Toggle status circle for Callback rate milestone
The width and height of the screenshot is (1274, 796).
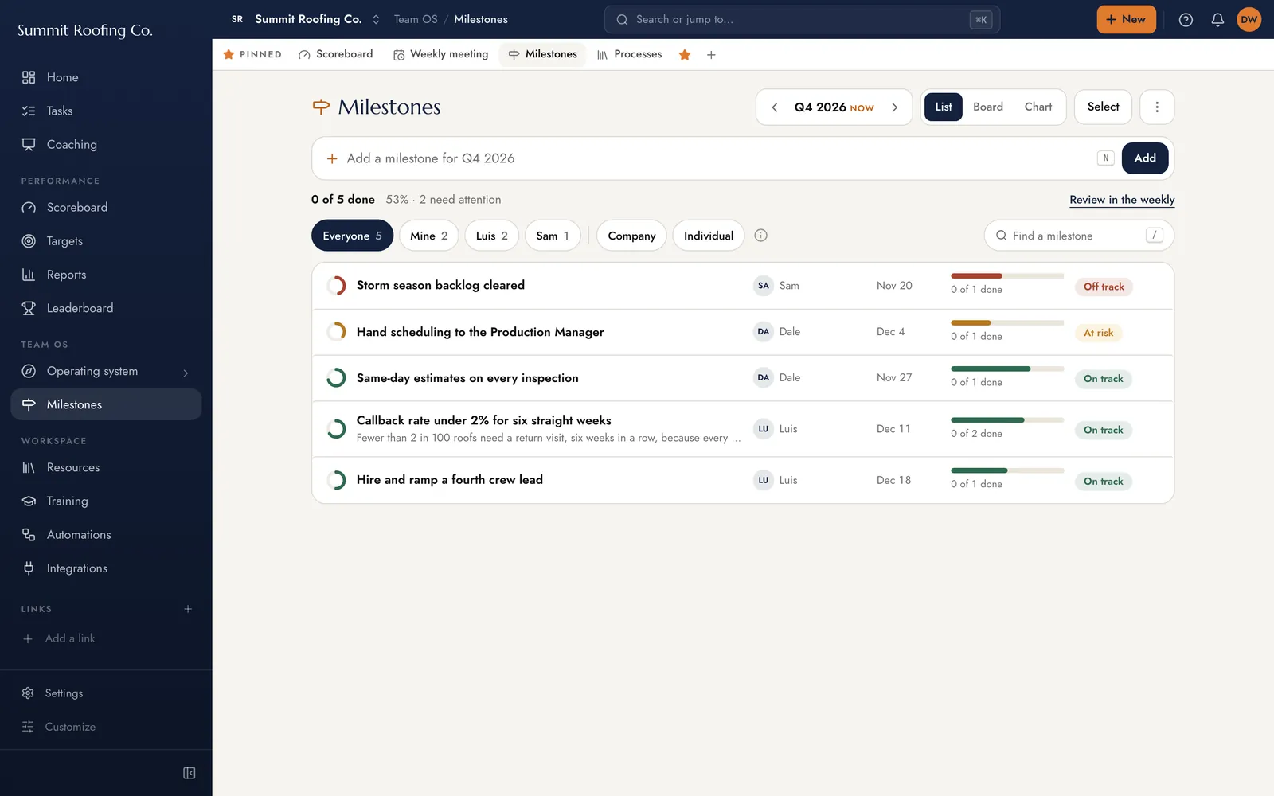[x=336, y=429]
